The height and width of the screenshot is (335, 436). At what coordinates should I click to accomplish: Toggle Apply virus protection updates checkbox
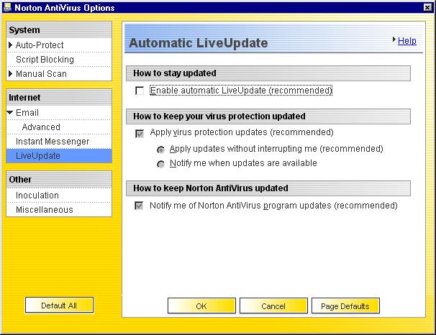tap(140, 133)
